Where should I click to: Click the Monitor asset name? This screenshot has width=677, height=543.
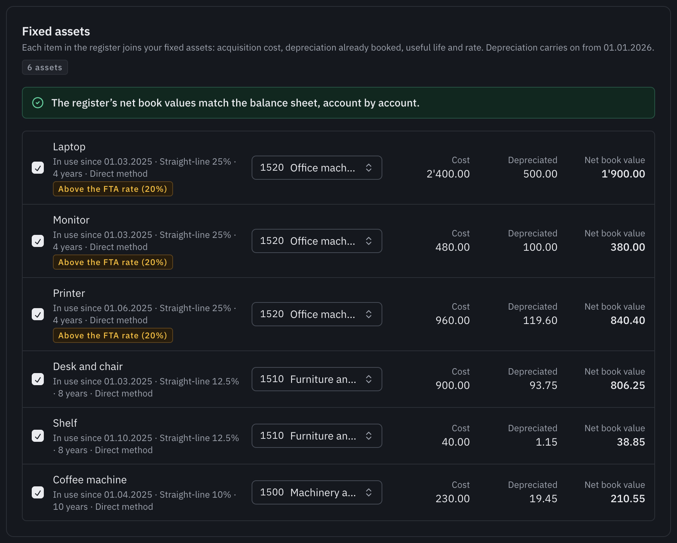[x=71, y=220]
